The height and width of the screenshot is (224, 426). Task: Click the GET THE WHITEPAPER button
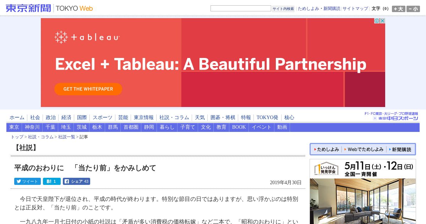point(88,89)
